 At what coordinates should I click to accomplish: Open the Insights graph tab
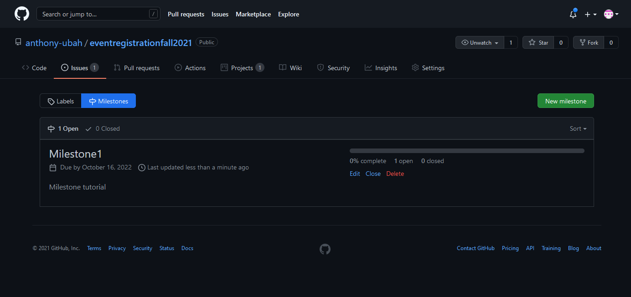(381, 68)
